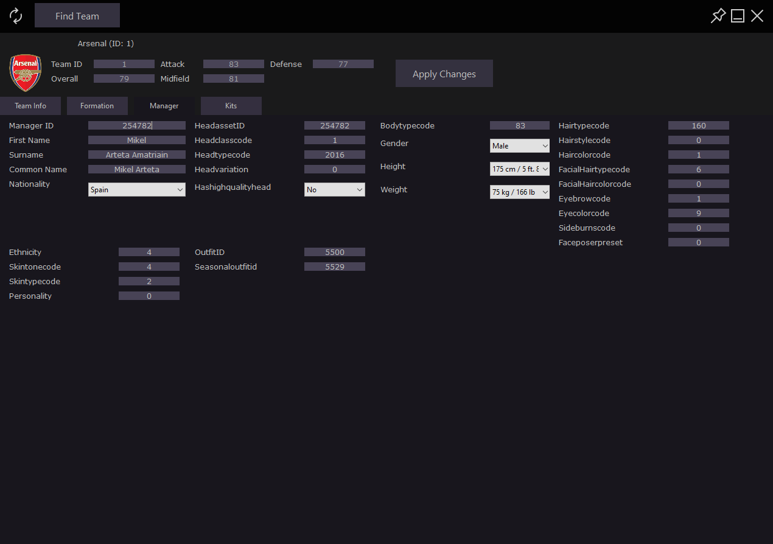Viewport: 773px width, 544px height.
Task: Select the Manager tab
Action: (x=164, y=106)
